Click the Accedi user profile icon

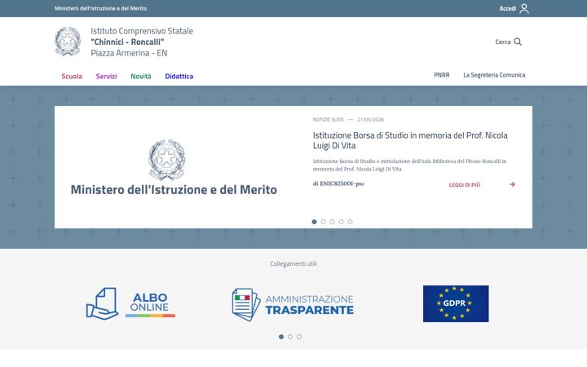524,8
